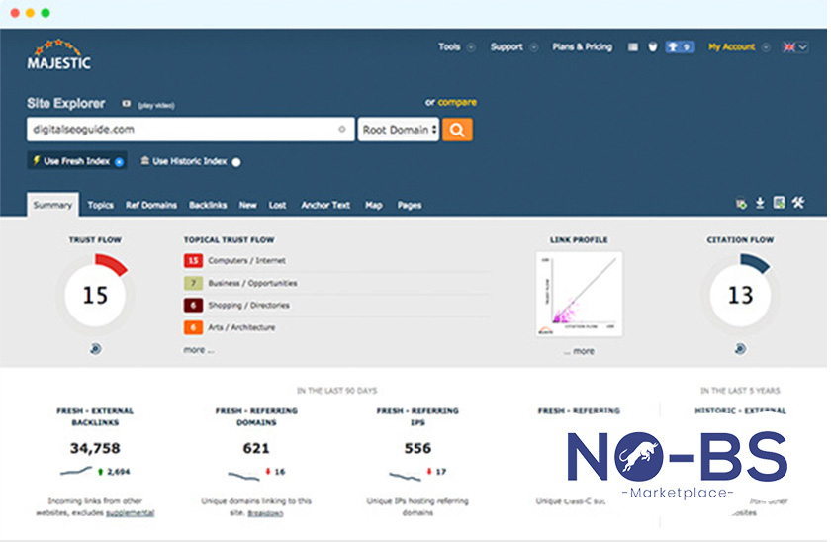The image size is (831, 542).
Task: Click the red down arrow by 16
Action: (x=268, y=471)
